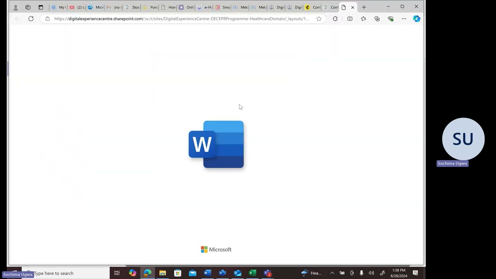Switch to the 'Onli' browser tab
Screen dimensions: 496x279
[x=186, y=7]
